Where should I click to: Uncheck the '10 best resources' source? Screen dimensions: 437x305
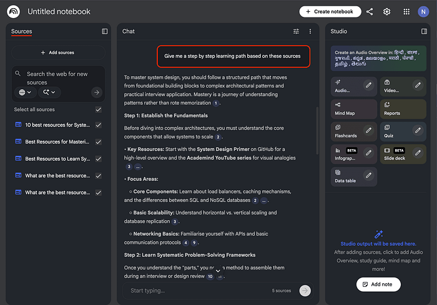coord(98,125)
